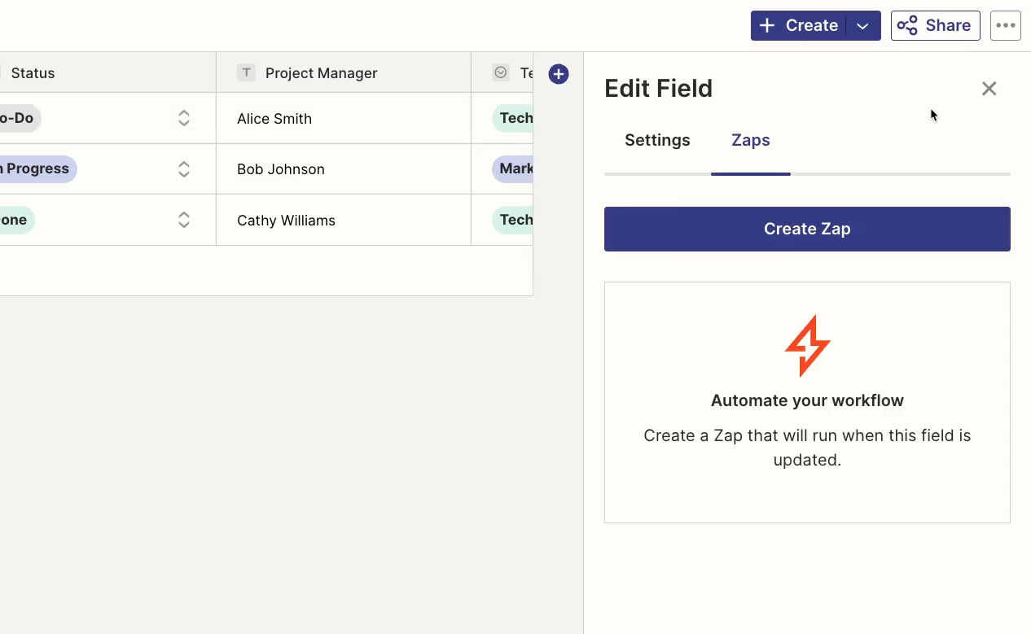The height and width of the screenshot is (634, 1031).
Task: Open the status dropdown in the To-Do row
Action: click(x=184, y=118)
